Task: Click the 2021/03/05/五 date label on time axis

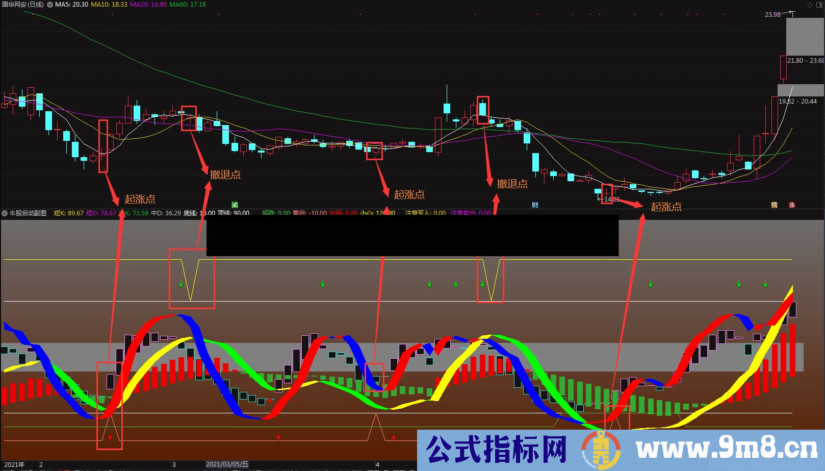Action: pyautogui.click(x=227, y=464)
